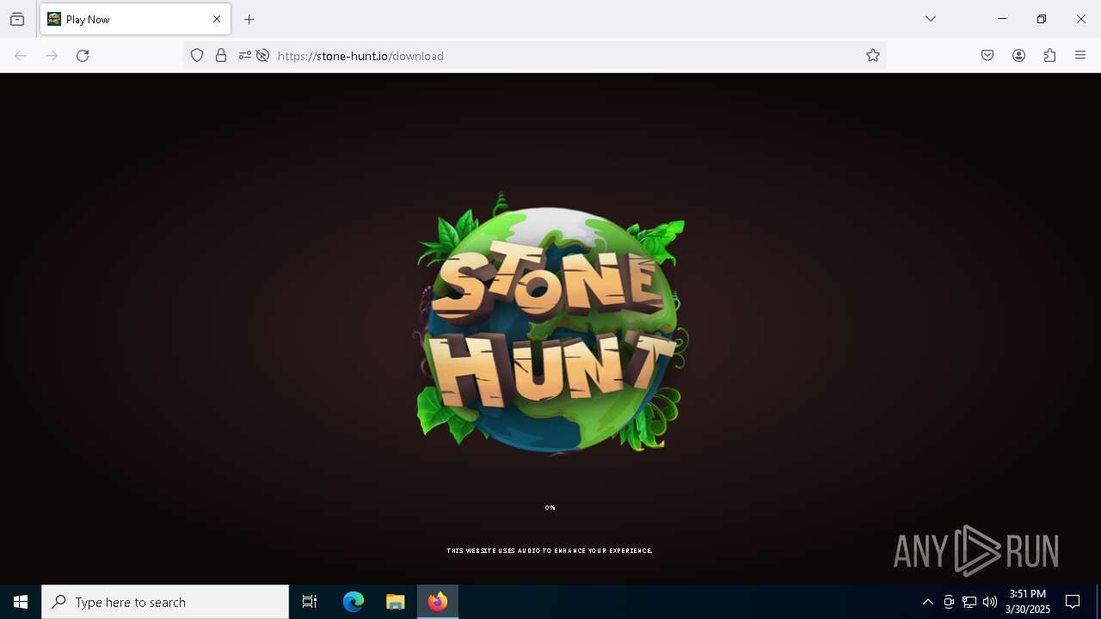Go forward one page
Viewport: 1101px width, 619px height.
click(52, 56)
